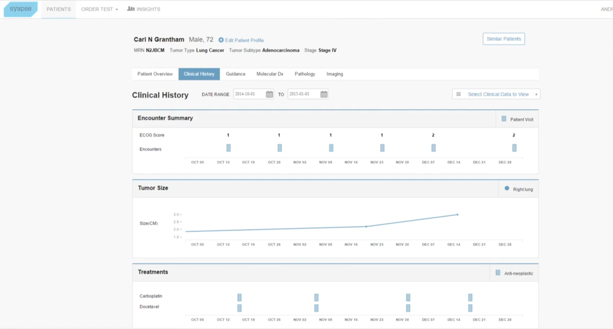Image resolution: width=613 pixels, height=329 pixels.
Task: Toggle the Patient Visit legend square
Action: point(504,119)
